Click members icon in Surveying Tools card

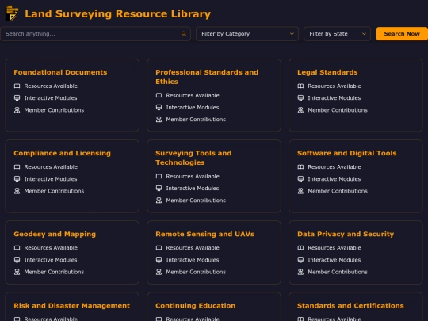pyautogui.click(x=159, y=200)
